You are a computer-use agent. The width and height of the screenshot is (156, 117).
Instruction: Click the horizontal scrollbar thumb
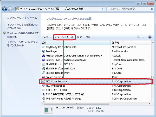(76, 103)
